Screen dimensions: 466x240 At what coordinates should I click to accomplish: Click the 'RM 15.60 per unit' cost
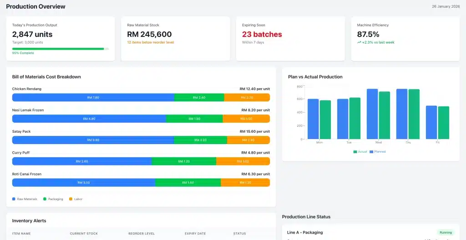coord(255,131)
